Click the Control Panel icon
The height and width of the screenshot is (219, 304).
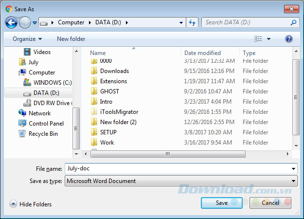tap(22, 123)
